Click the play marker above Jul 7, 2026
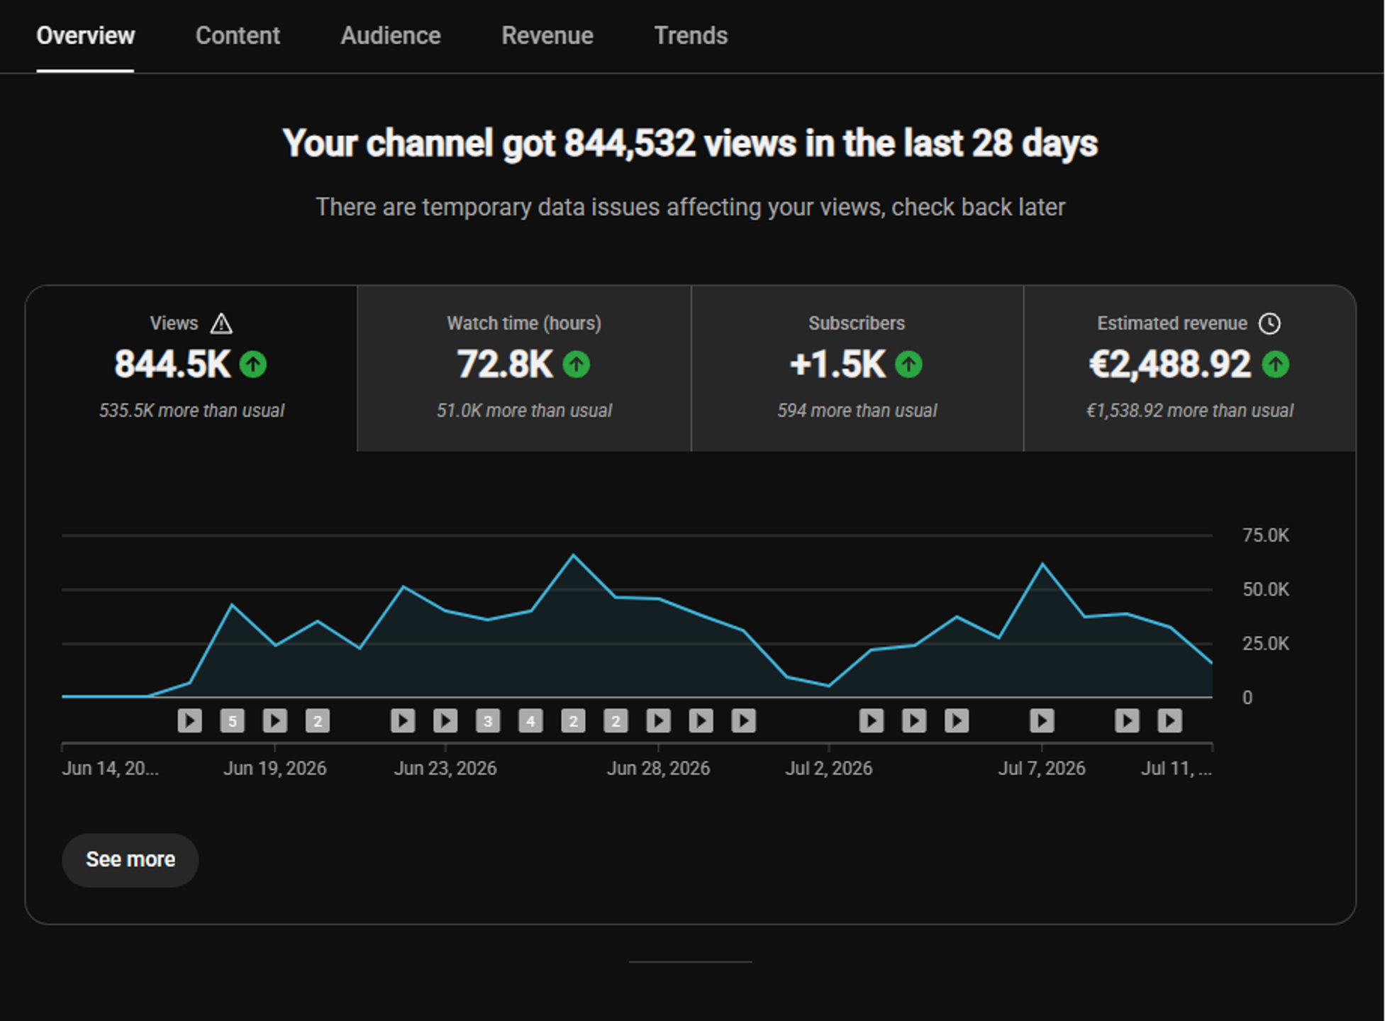1385x1021 pixels. [x=1042, y=721]
